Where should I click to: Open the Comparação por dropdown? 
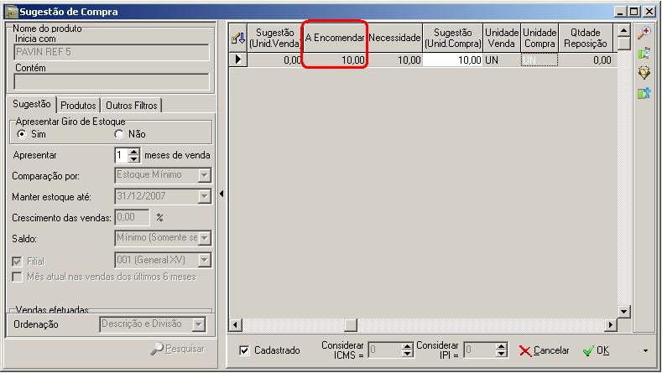(205, 175)
